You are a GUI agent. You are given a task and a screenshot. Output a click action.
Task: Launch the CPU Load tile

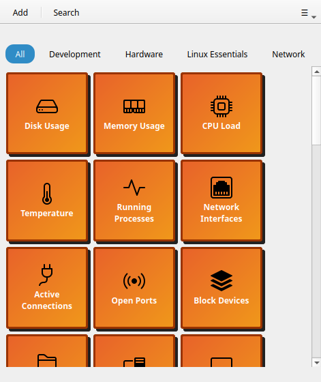point(221,113)
